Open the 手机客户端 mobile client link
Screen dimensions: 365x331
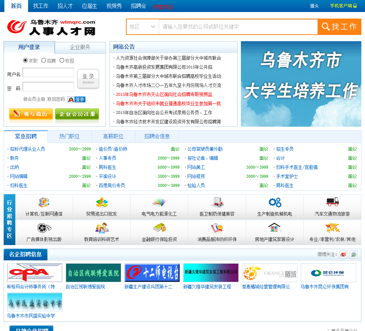pos(343,6)
